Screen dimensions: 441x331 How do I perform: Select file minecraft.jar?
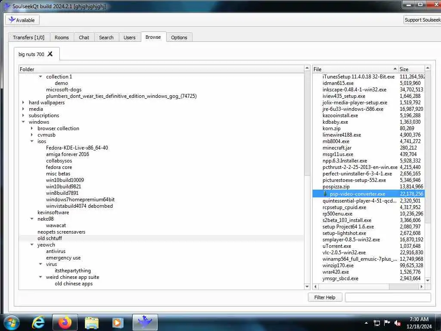(x=337, y=148)
